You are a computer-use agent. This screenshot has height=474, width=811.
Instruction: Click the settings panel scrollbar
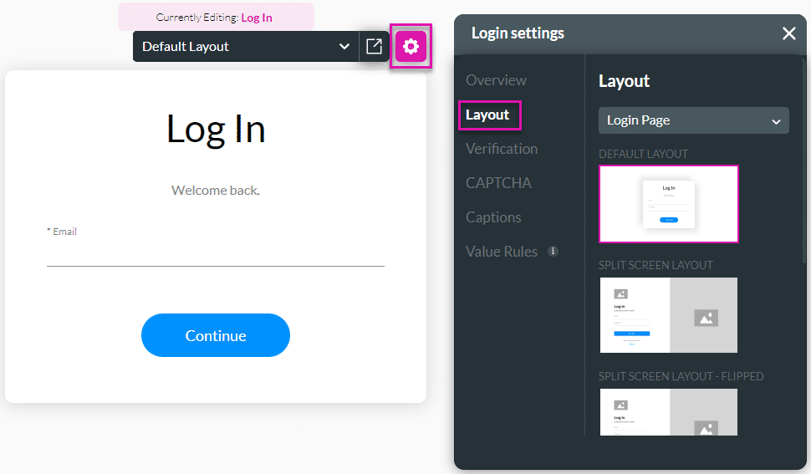(x=803, y=161)
